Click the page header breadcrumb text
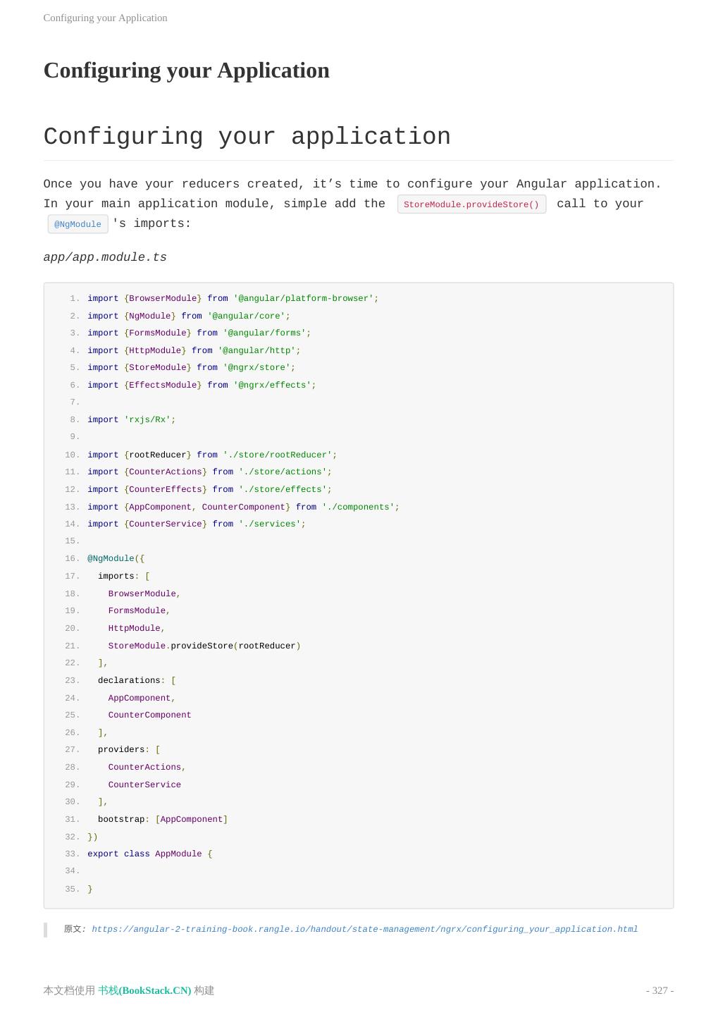This screenshot has width=718, height=1015. [105, 18]
